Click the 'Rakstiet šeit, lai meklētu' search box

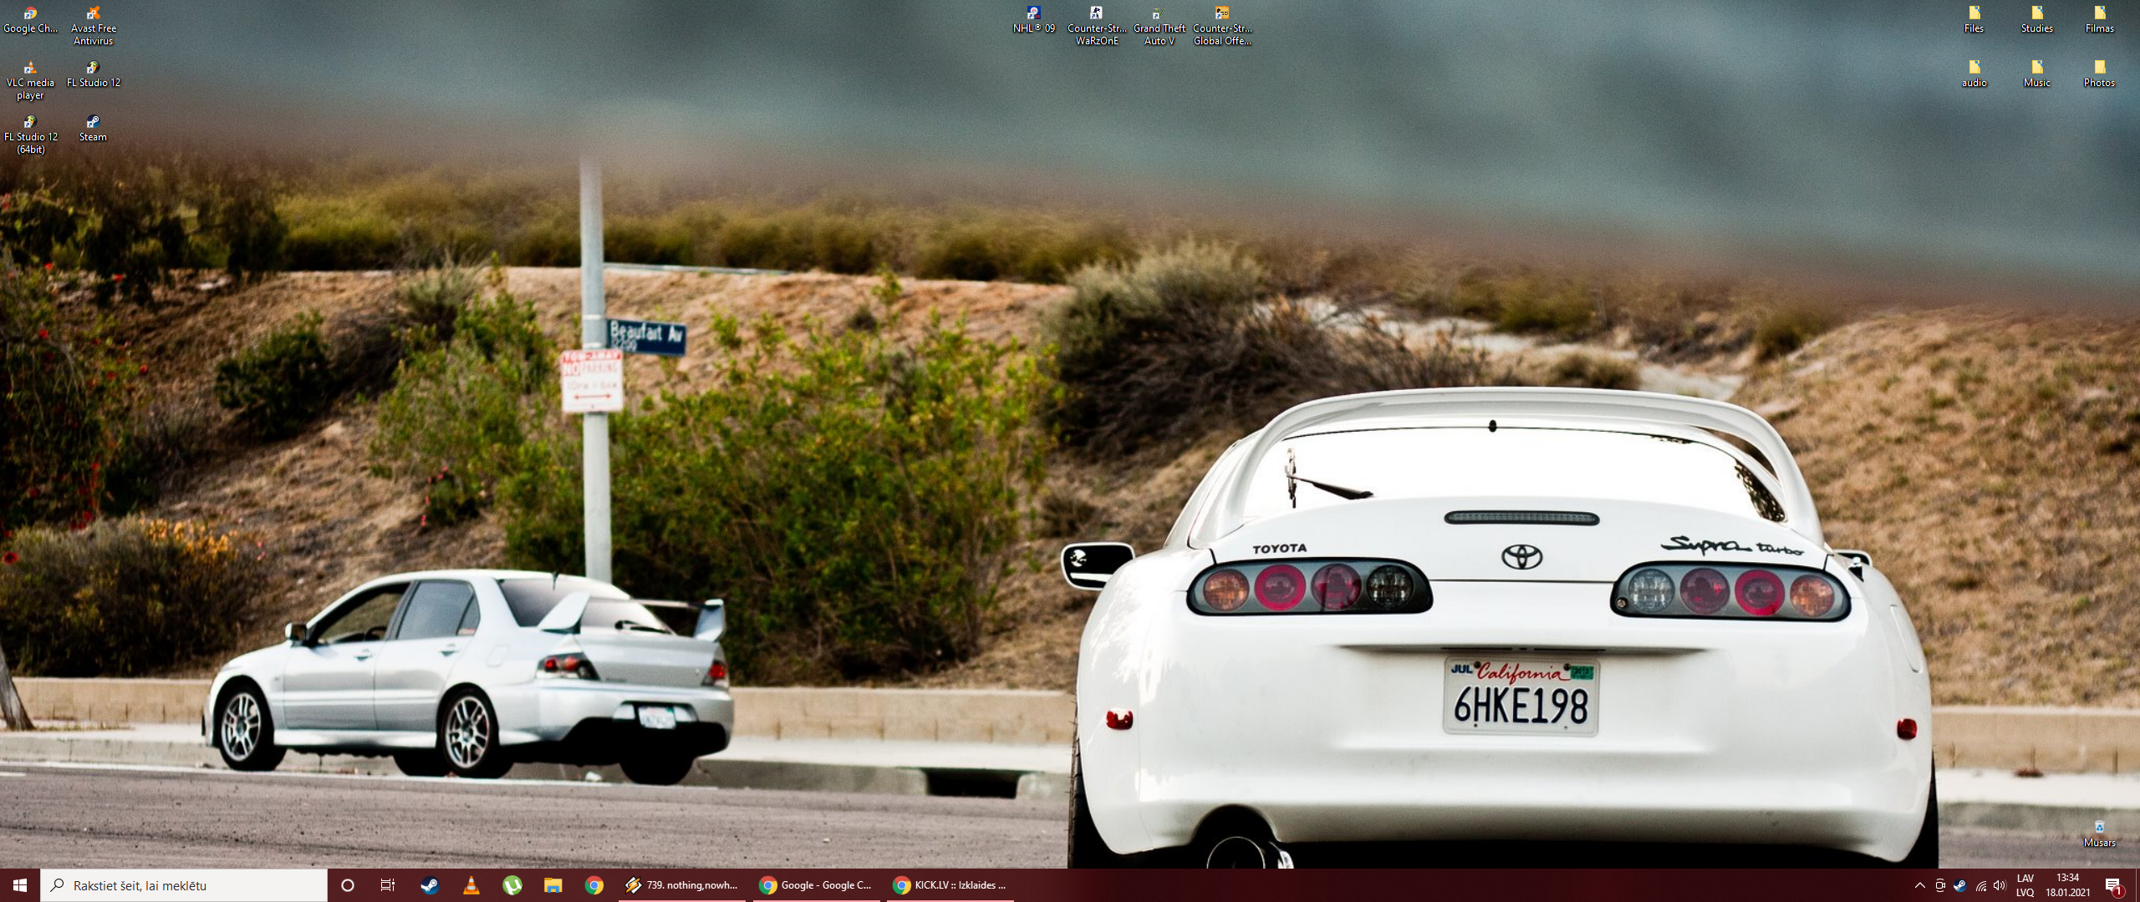click(184, 885)
